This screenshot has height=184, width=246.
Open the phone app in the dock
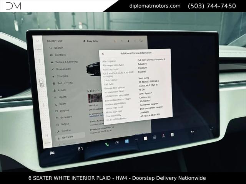(107, 144)
